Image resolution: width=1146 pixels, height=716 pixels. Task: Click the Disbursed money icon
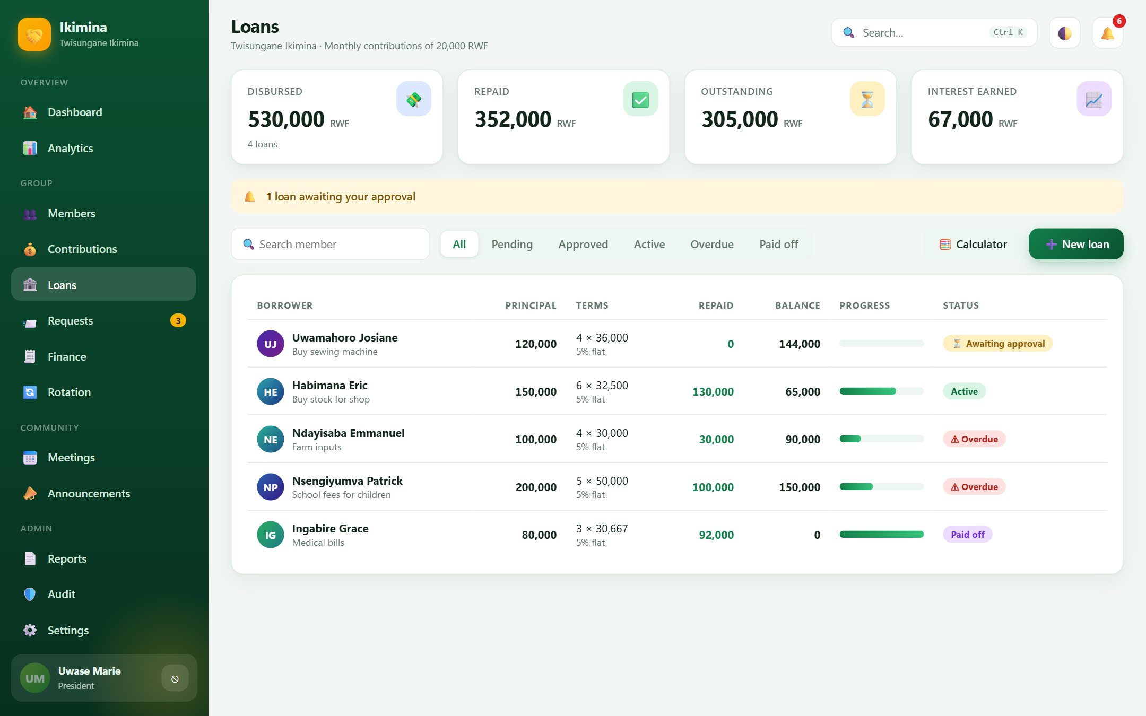tap(413, 99)
